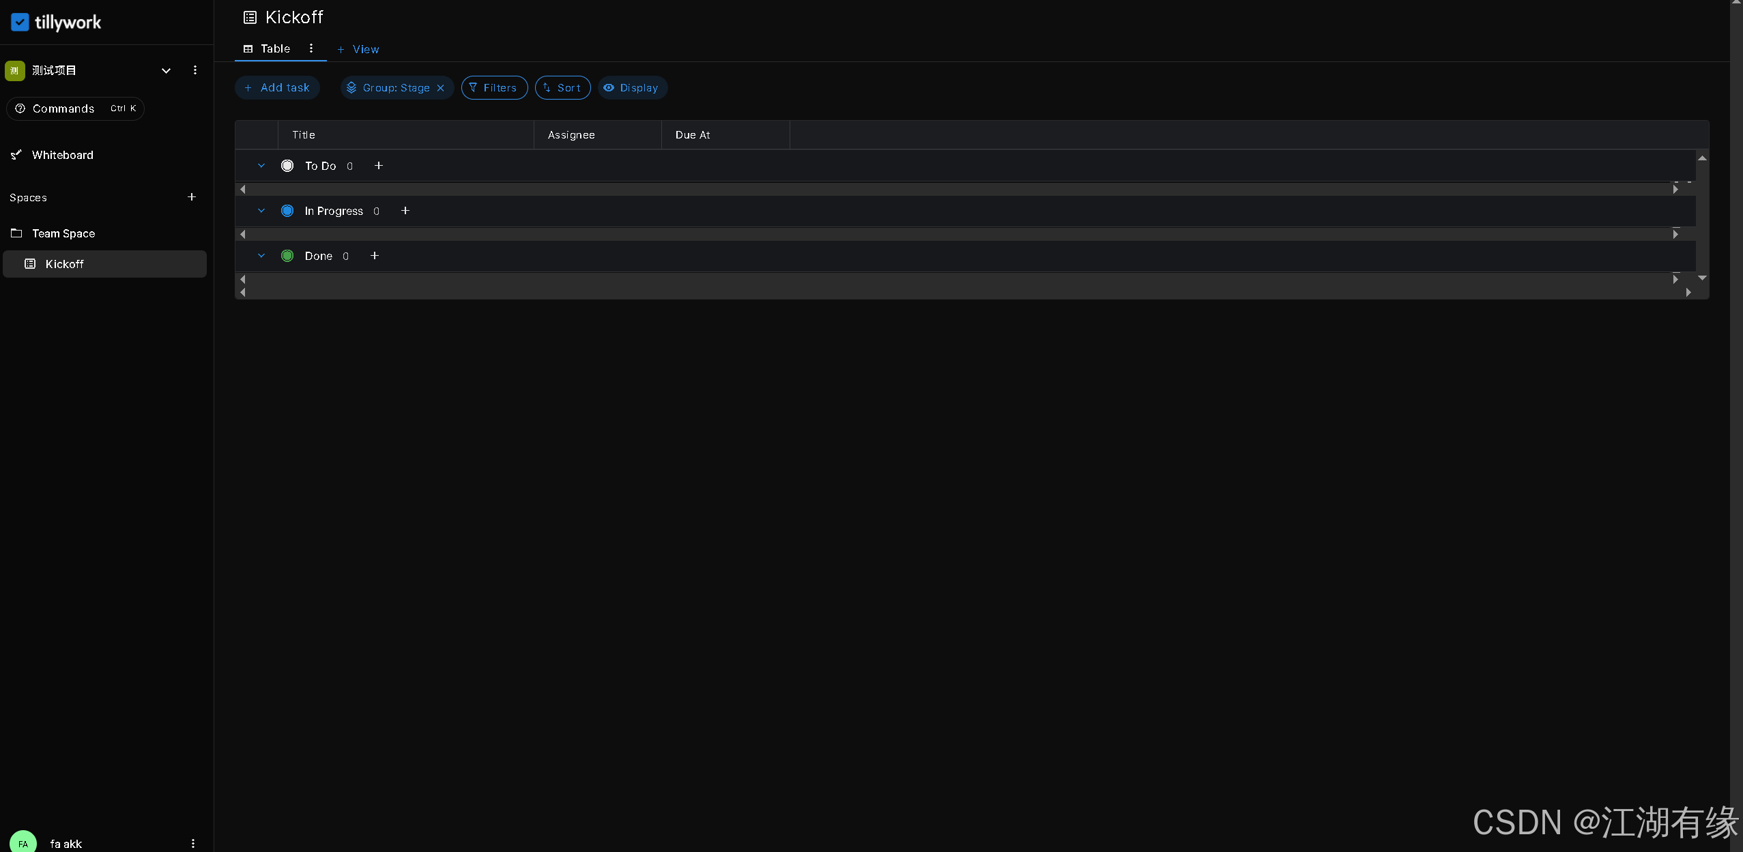
Task: Remove the Group: Stage filter with X
Action: 441,87
